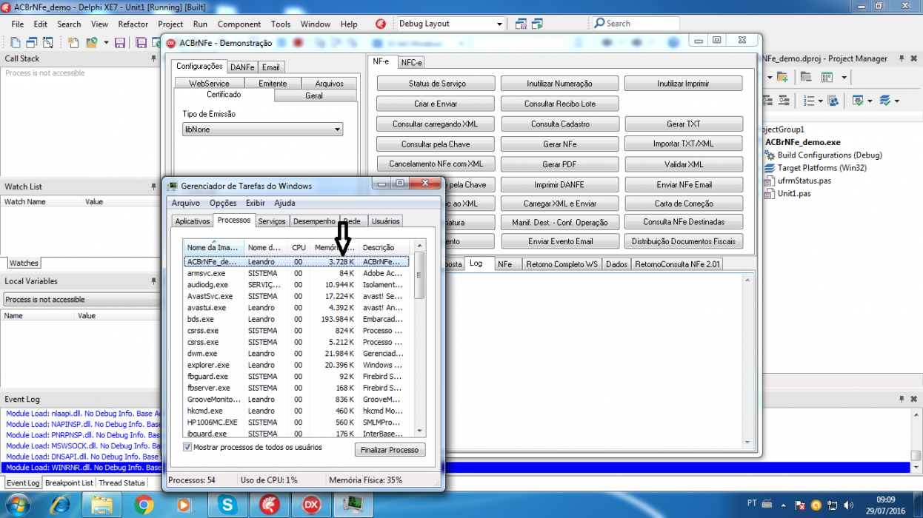
Task: Pin the Project Manager panel
Action: (x=902, y=58)
